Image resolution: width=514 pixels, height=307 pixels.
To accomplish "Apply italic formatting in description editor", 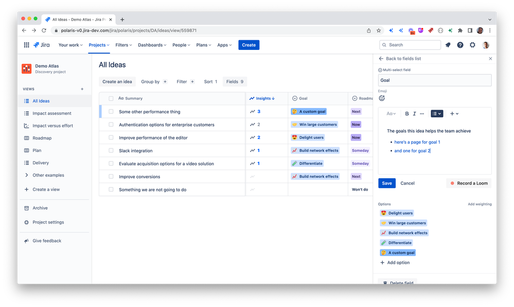I will tap(414, 114).
